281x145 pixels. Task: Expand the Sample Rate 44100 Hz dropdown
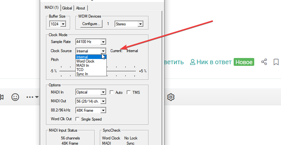click(x=103, y=42)
